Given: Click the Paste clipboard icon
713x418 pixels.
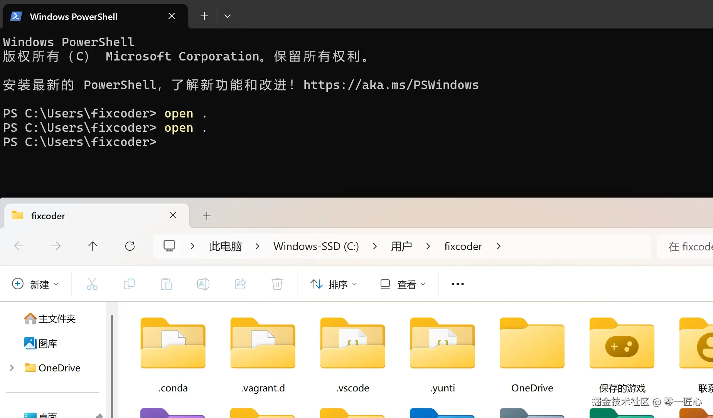Looking at the screenshot, I should pyautogui.click(x=166, y=284).
